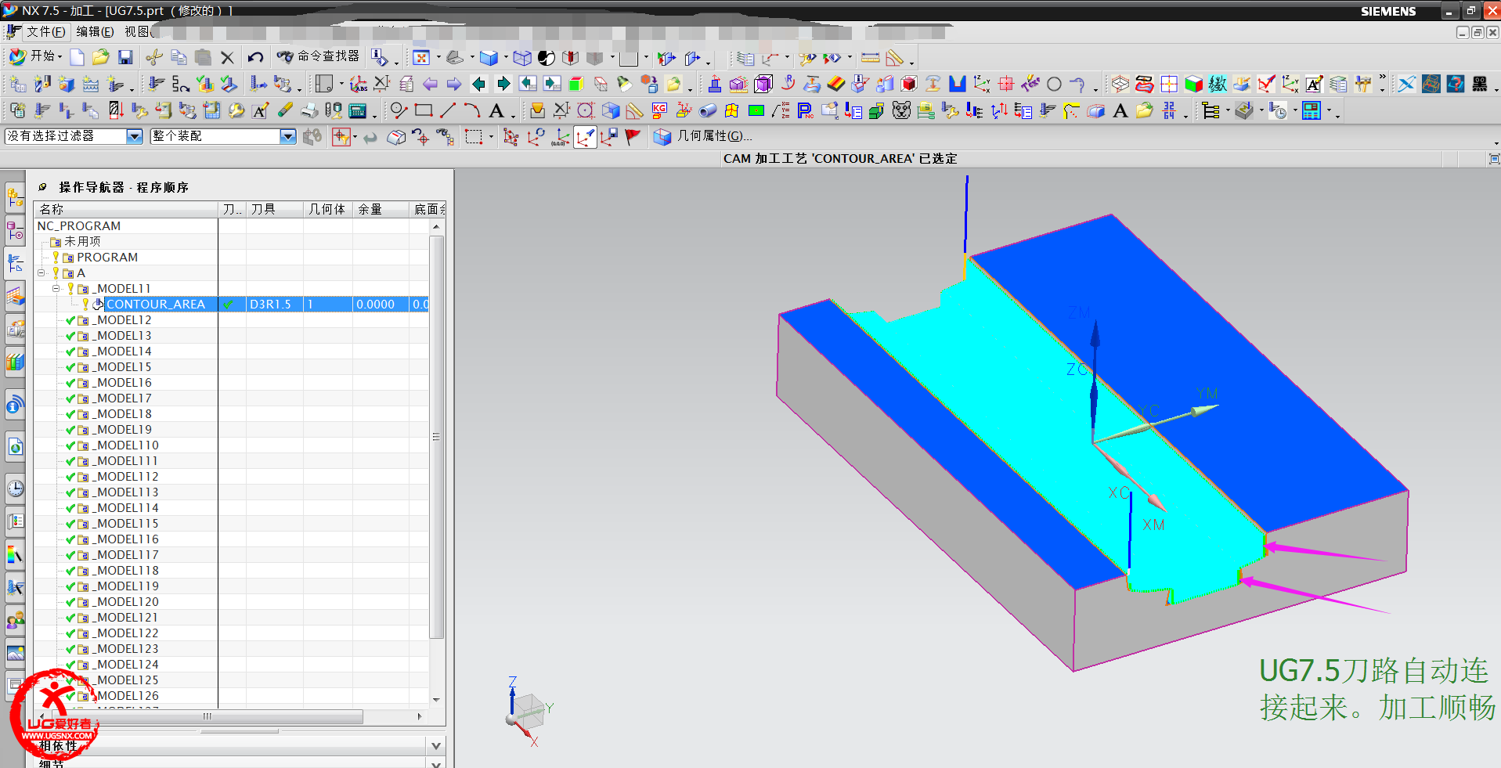Expand the 相依性 panel chevron
This screenshot has height=768, width=1501.
437,745
